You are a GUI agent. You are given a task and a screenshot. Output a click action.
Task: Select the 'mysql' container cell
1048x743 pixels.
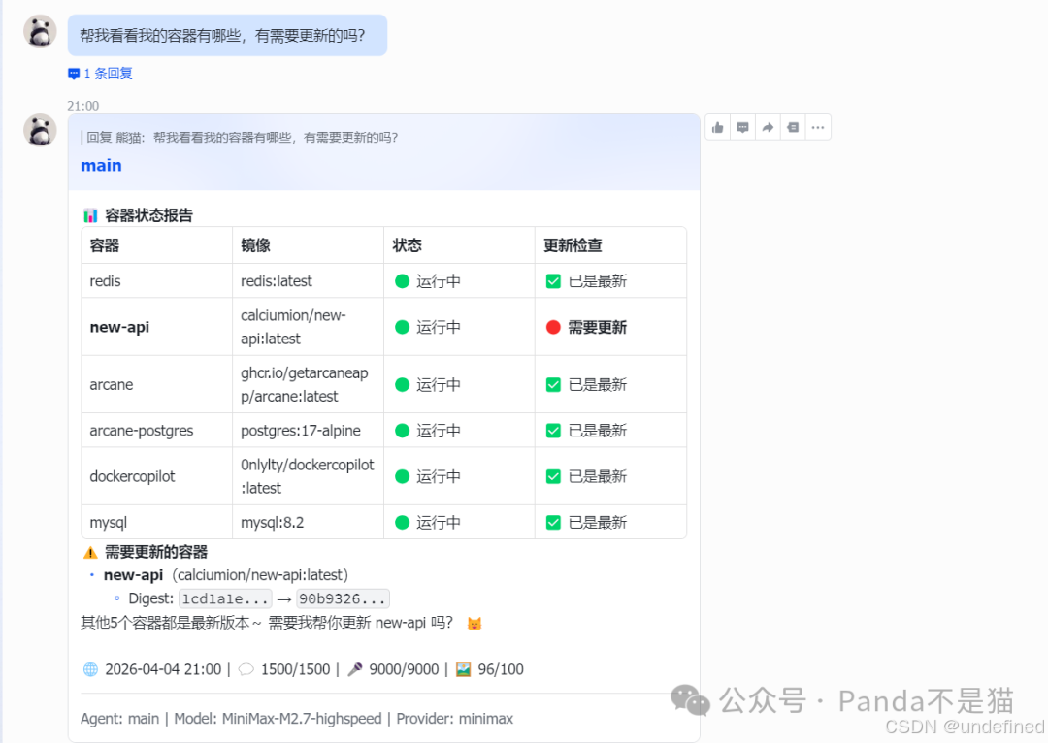coord(157,522)
